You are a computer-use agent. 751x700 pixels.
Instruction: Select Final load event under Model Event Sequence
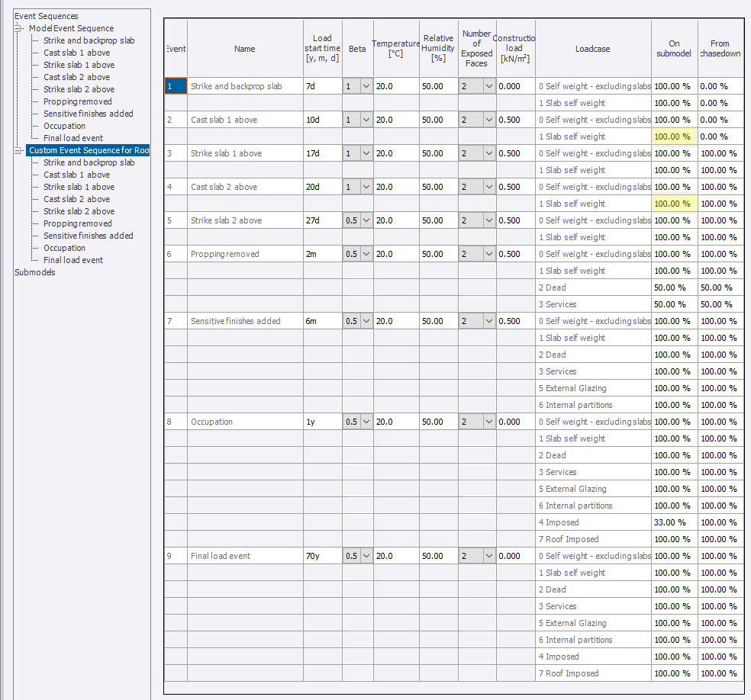(x=73, y=138)
